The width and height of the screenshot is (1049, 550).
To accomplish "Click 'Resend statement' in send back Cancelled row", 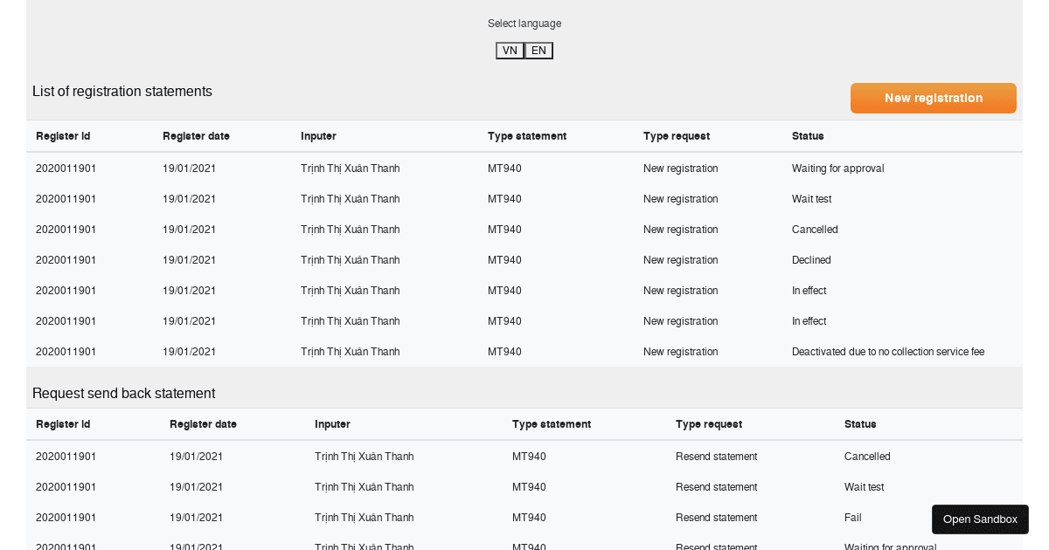I will [717, 457].
